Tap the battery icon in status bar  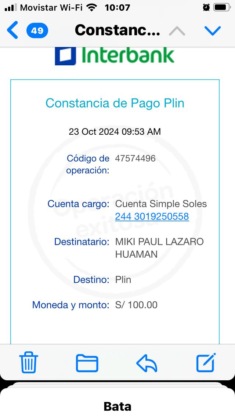tap(222, 7)
